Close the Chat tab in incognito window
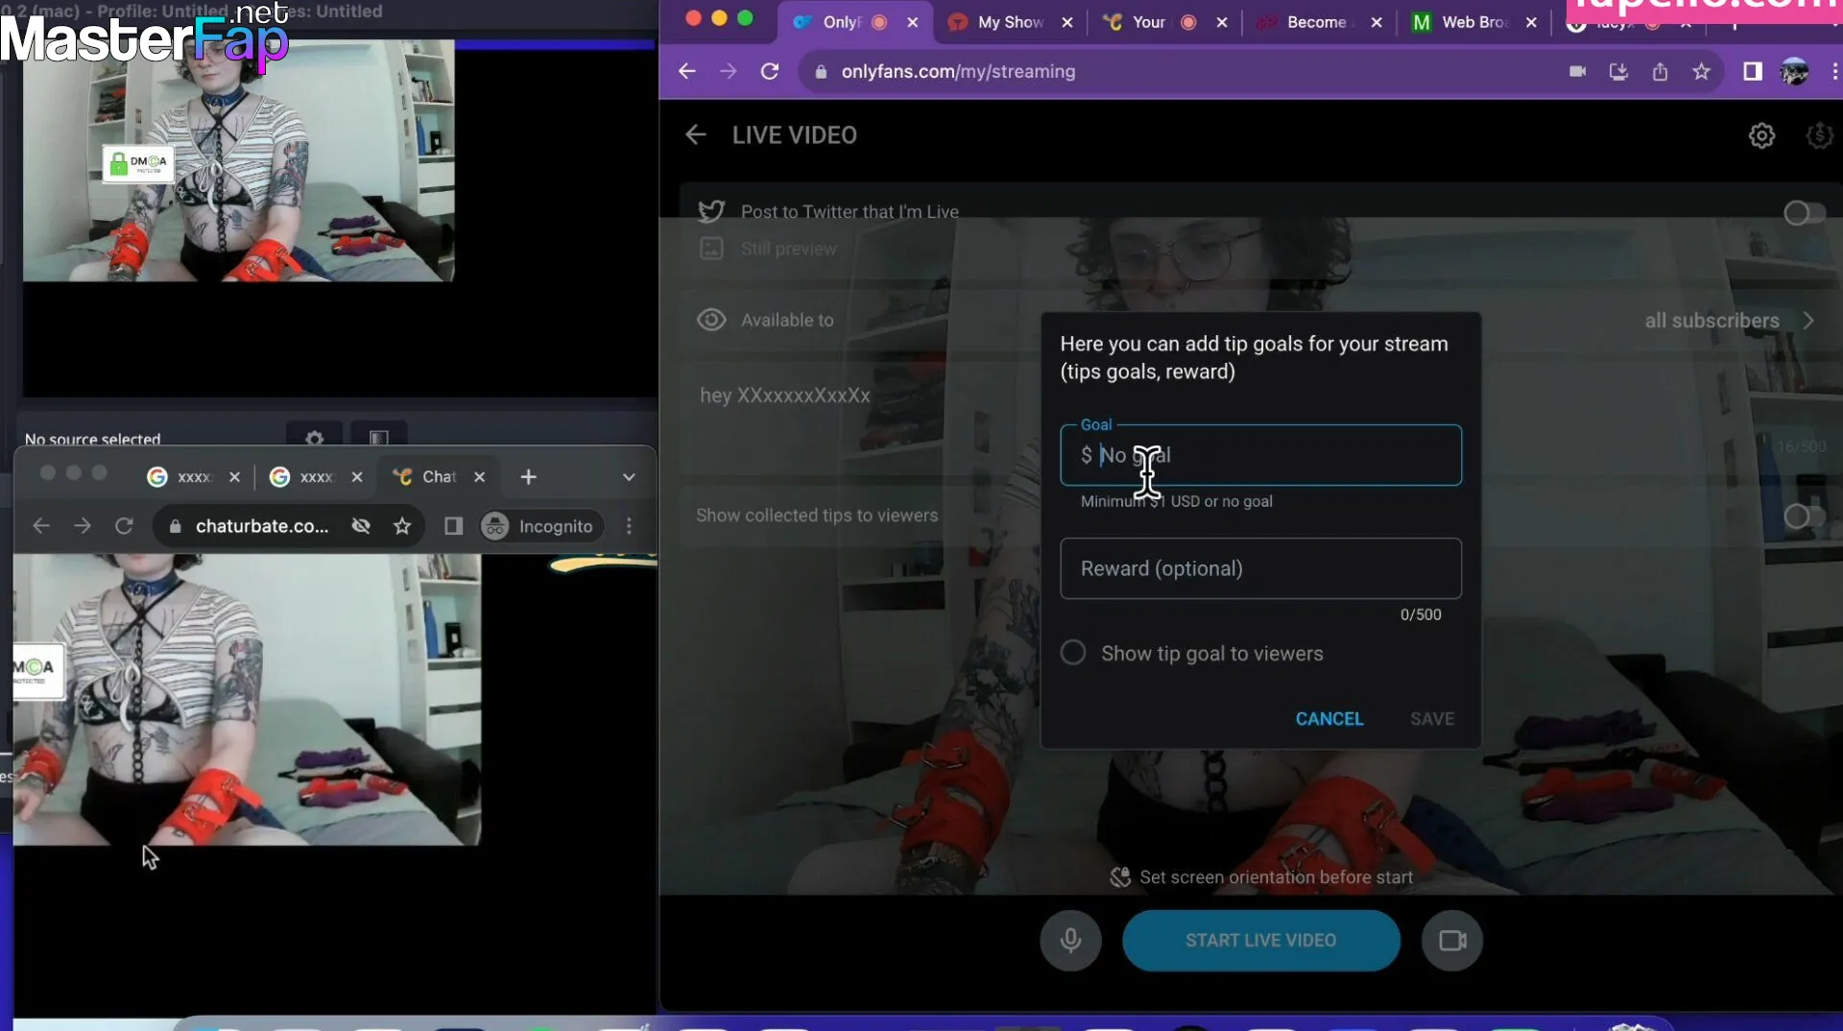This screenshot has height=1031, width=1843. [480, 477]
